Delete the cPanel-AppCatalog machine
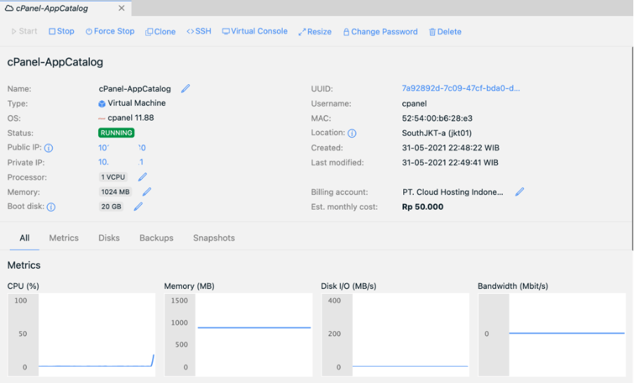The height and width of the screenshot is (383, 634). tap(445, 32)
